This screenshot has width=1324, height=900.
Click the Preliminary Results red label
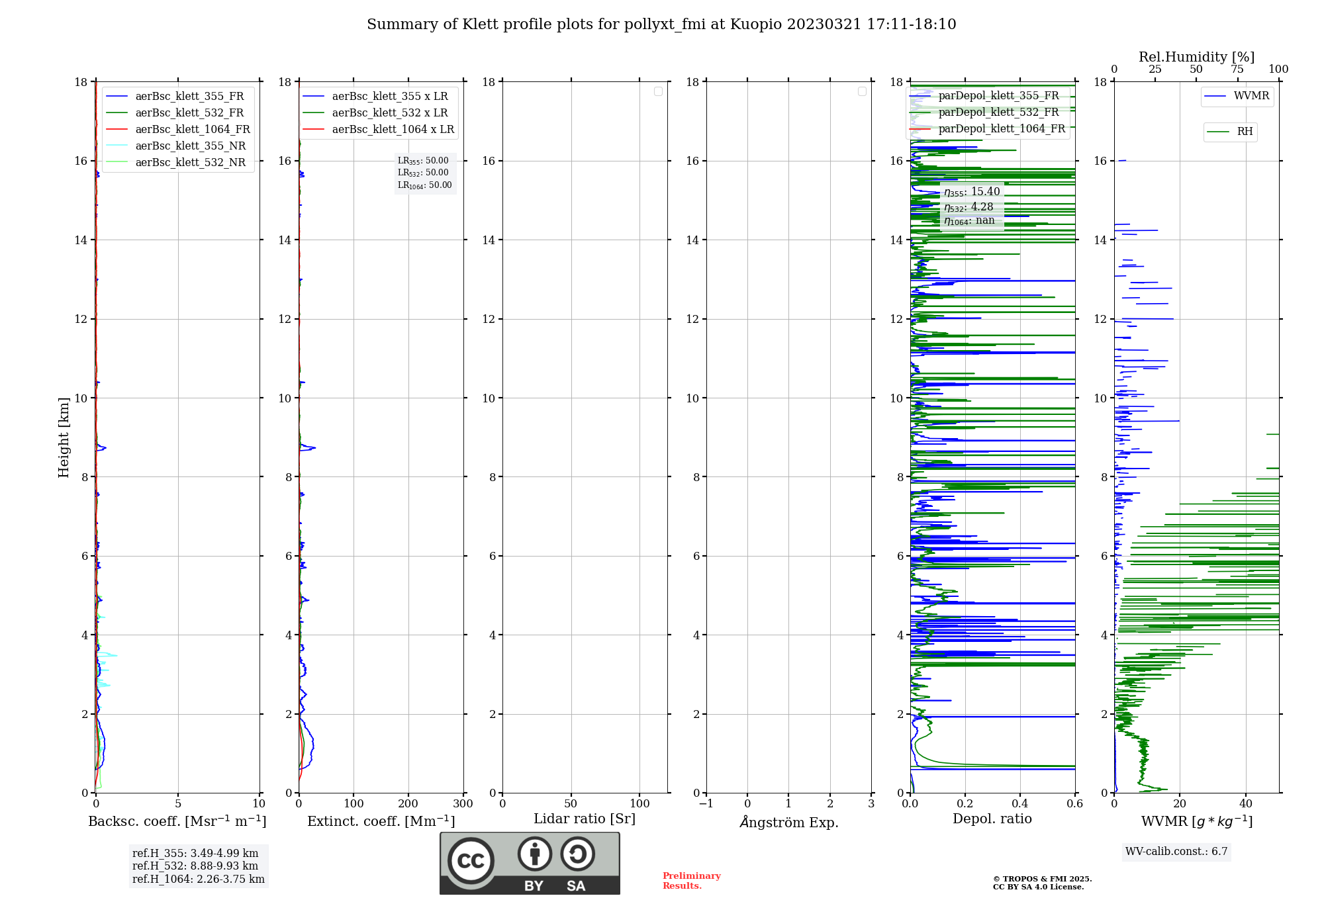click(691, 881)
